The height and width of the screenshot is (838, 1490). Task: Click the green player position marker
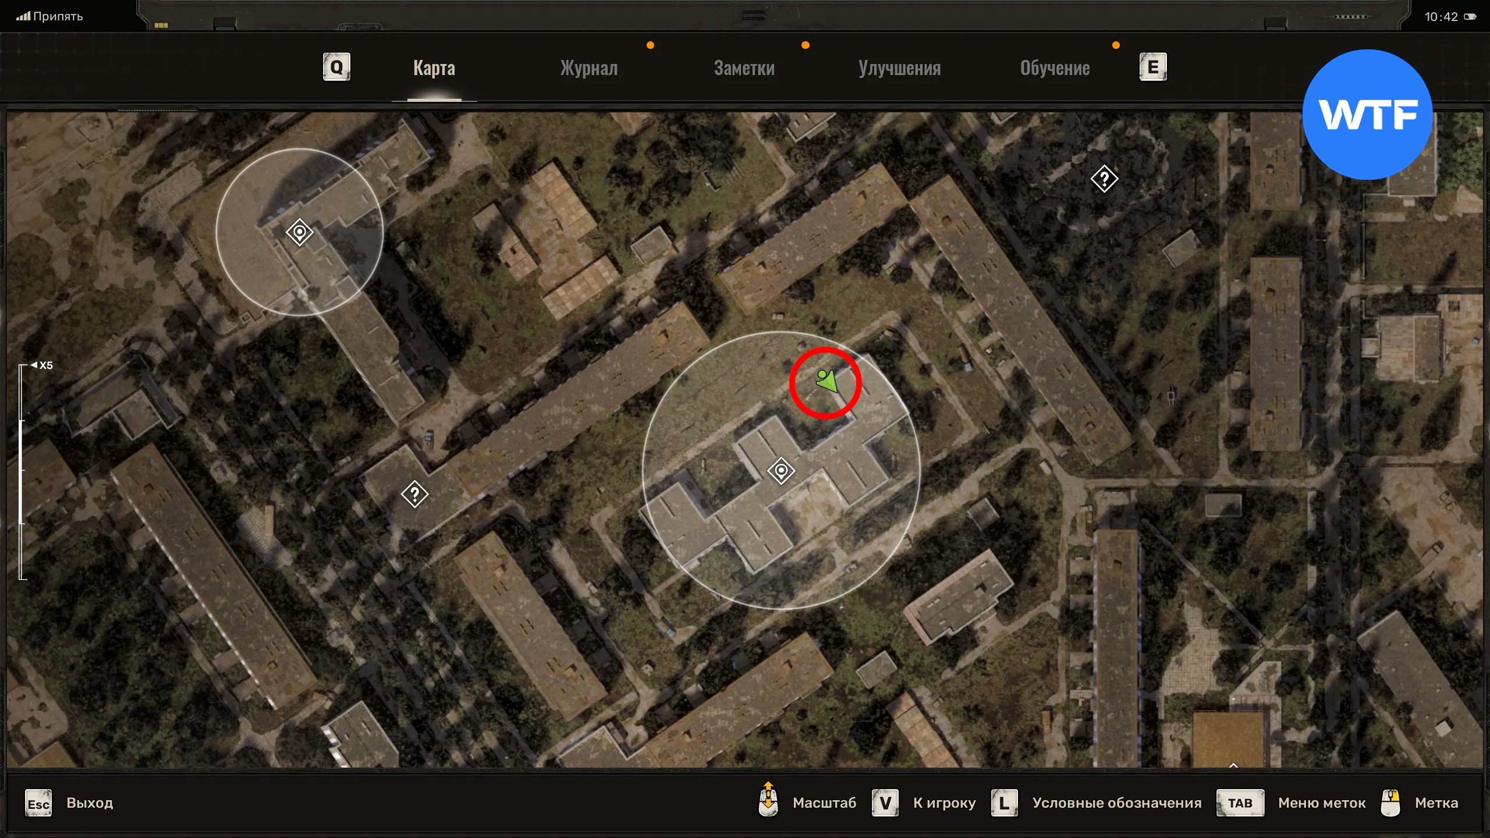point(826,381)
